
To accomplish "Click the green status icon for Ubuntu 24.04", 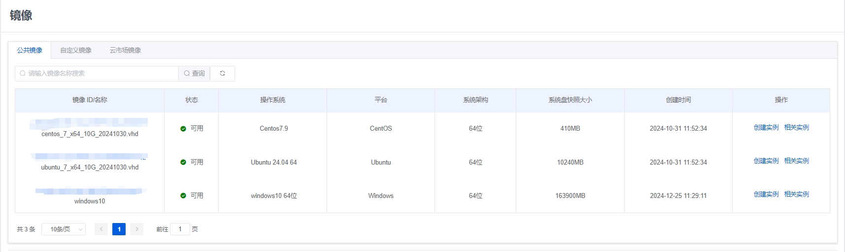I will [x=183, y=162].
